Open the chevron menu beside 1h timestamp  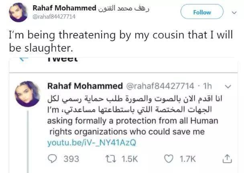point(228,86)
